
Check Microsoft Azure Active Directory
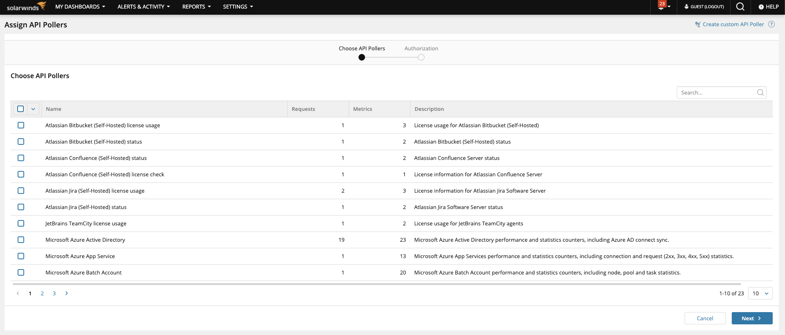point(21,240)
